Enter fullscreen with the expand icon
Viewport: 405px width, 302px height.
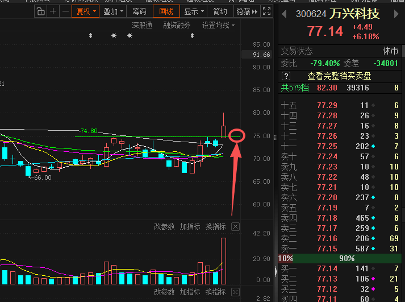(266, 11)
